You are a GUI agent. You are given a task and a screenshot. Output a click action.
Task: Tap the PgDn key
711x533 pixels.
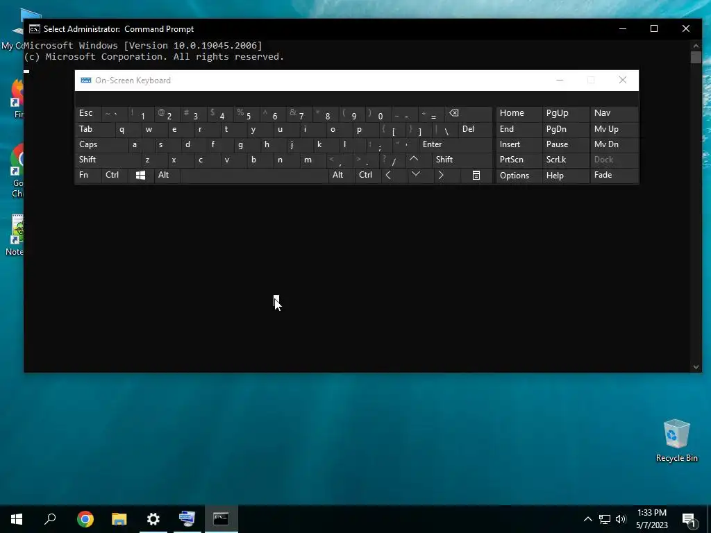565,129
